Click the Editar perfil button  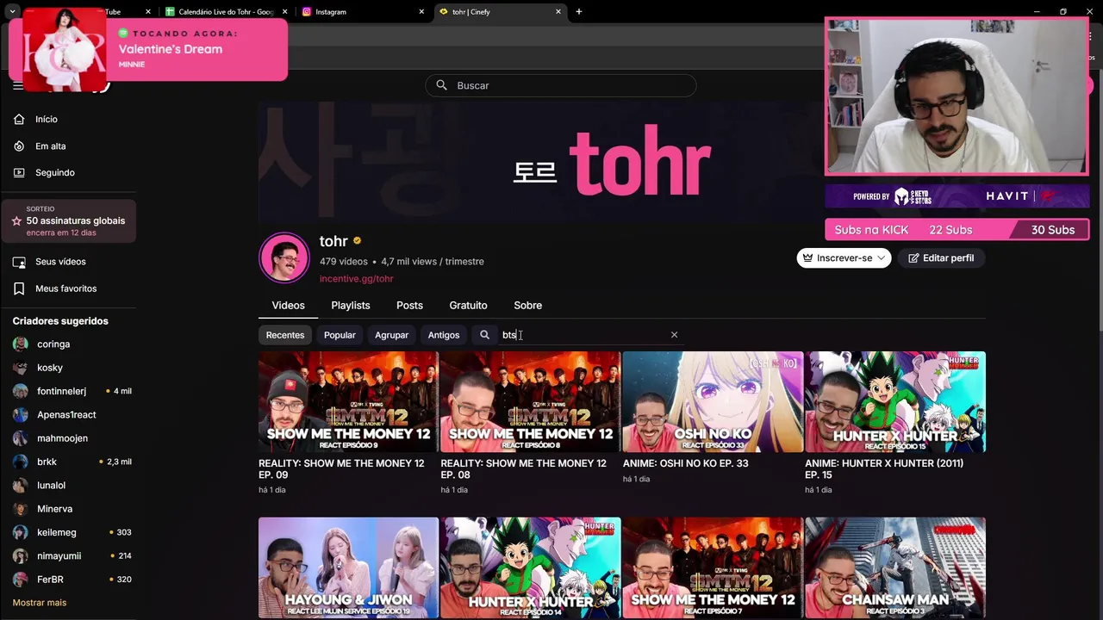[941, 258]
